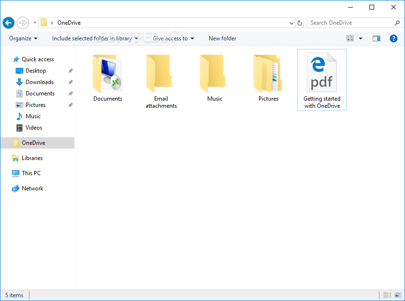Screen dimensions: 405x301
Task: Minimize the File Explorer window
Action: [350, 7]
